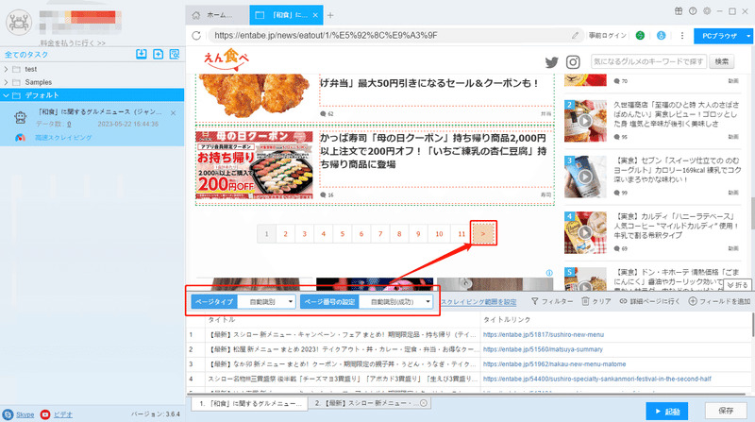Go to pagination page 5
The width and height of the screenshot is (755, 422).
pyautogui.click(x=343, y=234)
